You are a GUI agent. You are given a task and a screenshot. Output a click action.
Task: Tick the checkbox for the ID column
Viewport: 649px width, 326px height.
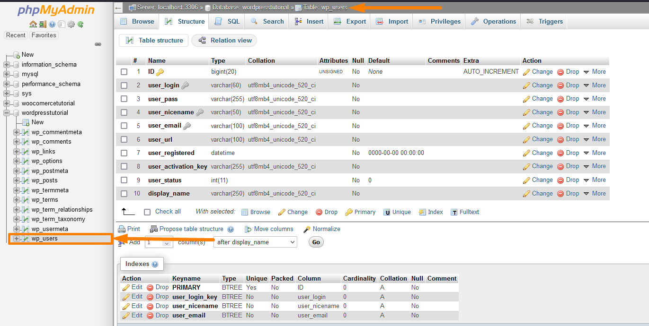[124, 72]
